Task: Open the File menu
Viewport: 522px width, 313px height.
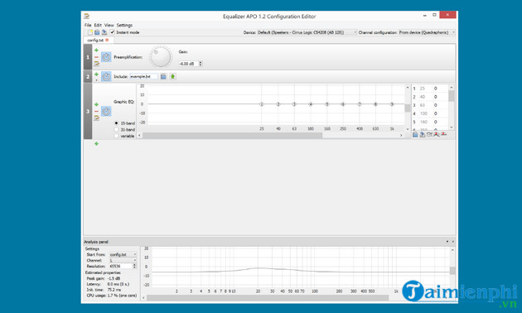Action: coord(88,25)
